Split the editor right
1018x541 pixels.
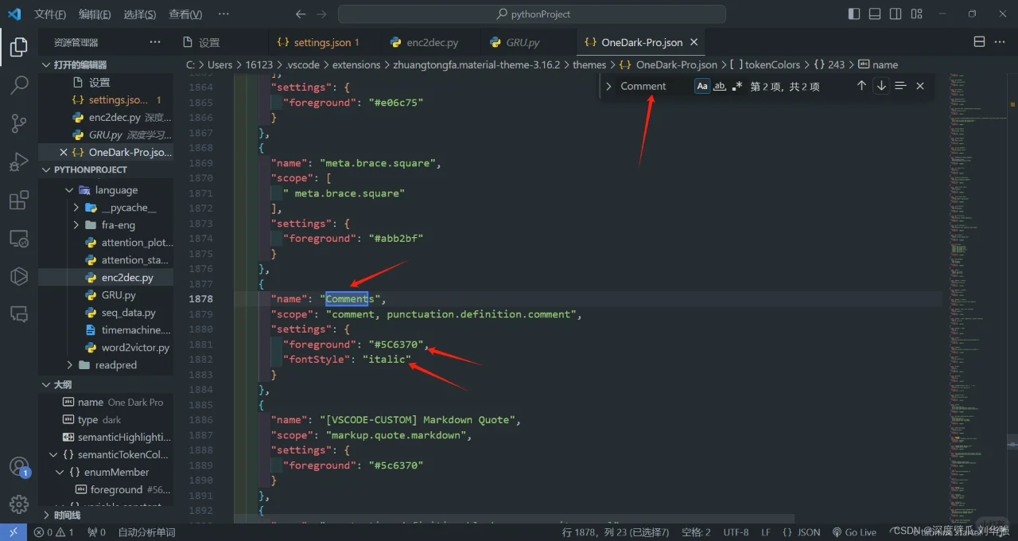tap(979, 42)
